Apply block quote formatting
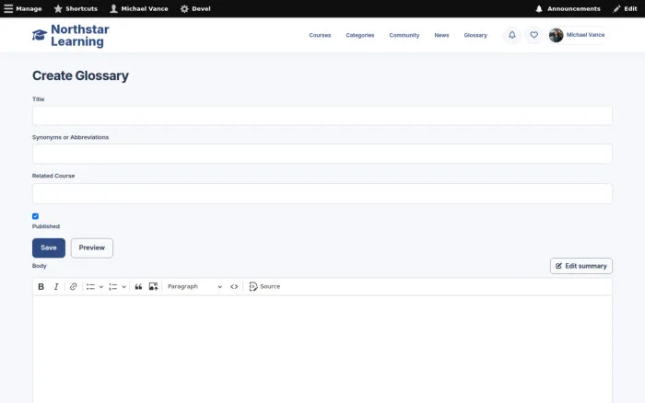This screenshot has width=645, height=403. pos(138,287)
